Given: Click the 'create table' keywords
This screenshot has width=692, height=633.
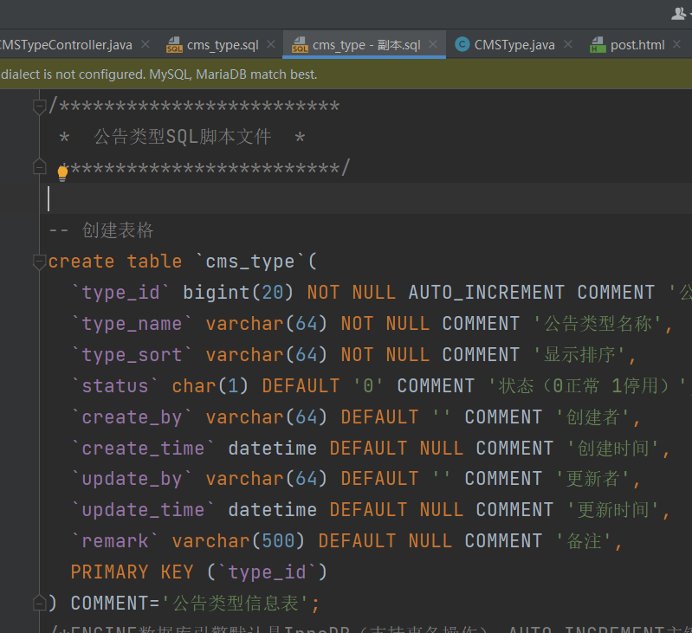Looking at the screenshot, I should pos(114,262).
